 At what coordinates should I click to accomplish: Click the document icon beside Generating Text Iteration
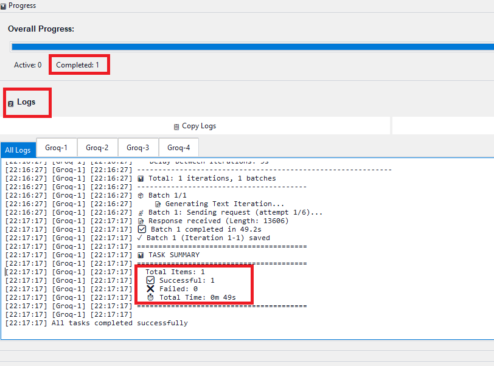click(x=158, y=204)
